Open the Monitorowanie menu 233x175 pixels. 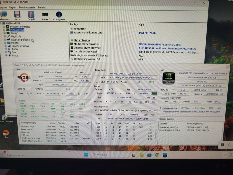click(x=27, y=7)
